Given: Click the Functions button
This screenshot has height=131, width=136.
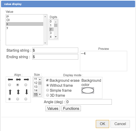Looking at the screenshot, I should (x=71, y=109).
